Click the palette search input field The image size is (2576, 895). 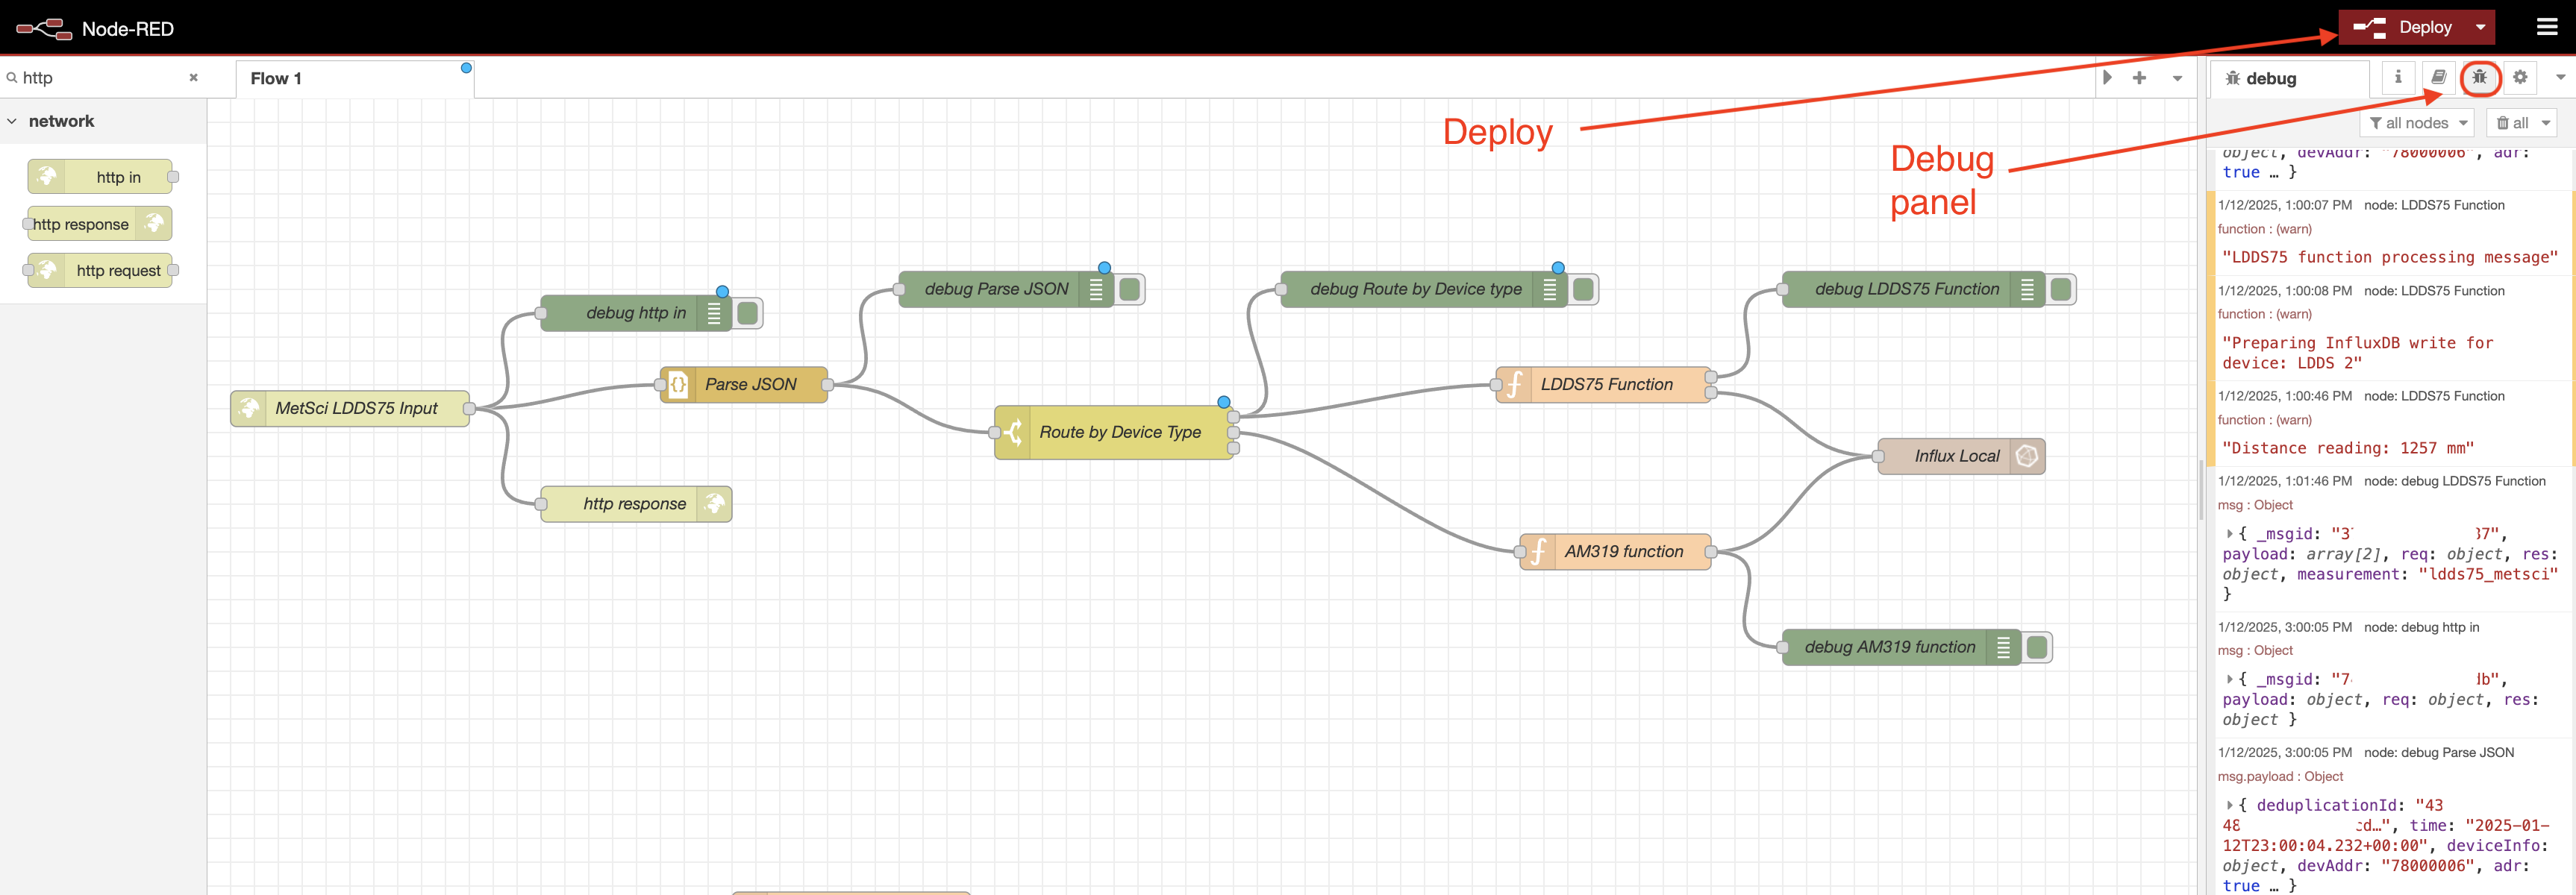coord(100,78)
